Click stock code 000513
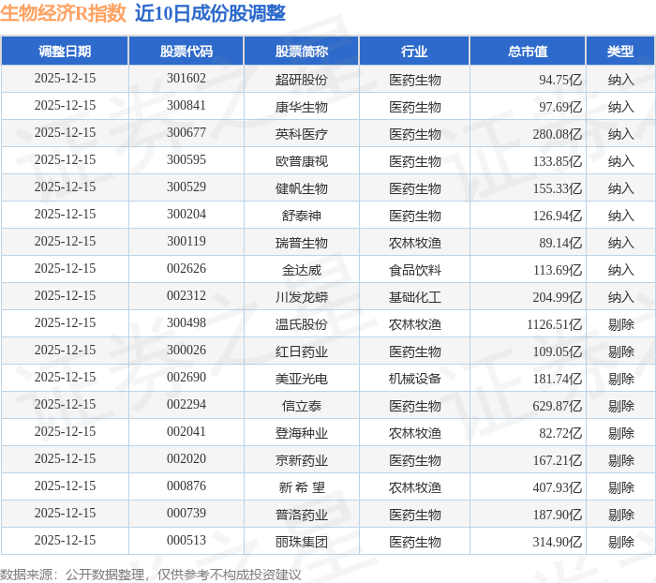 186,540
